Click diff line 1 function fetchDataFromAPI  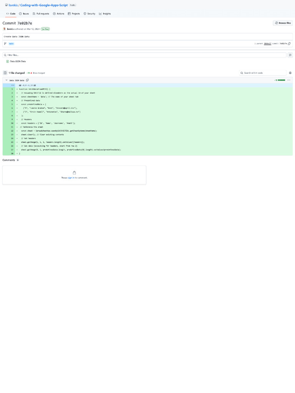point(35,89)
